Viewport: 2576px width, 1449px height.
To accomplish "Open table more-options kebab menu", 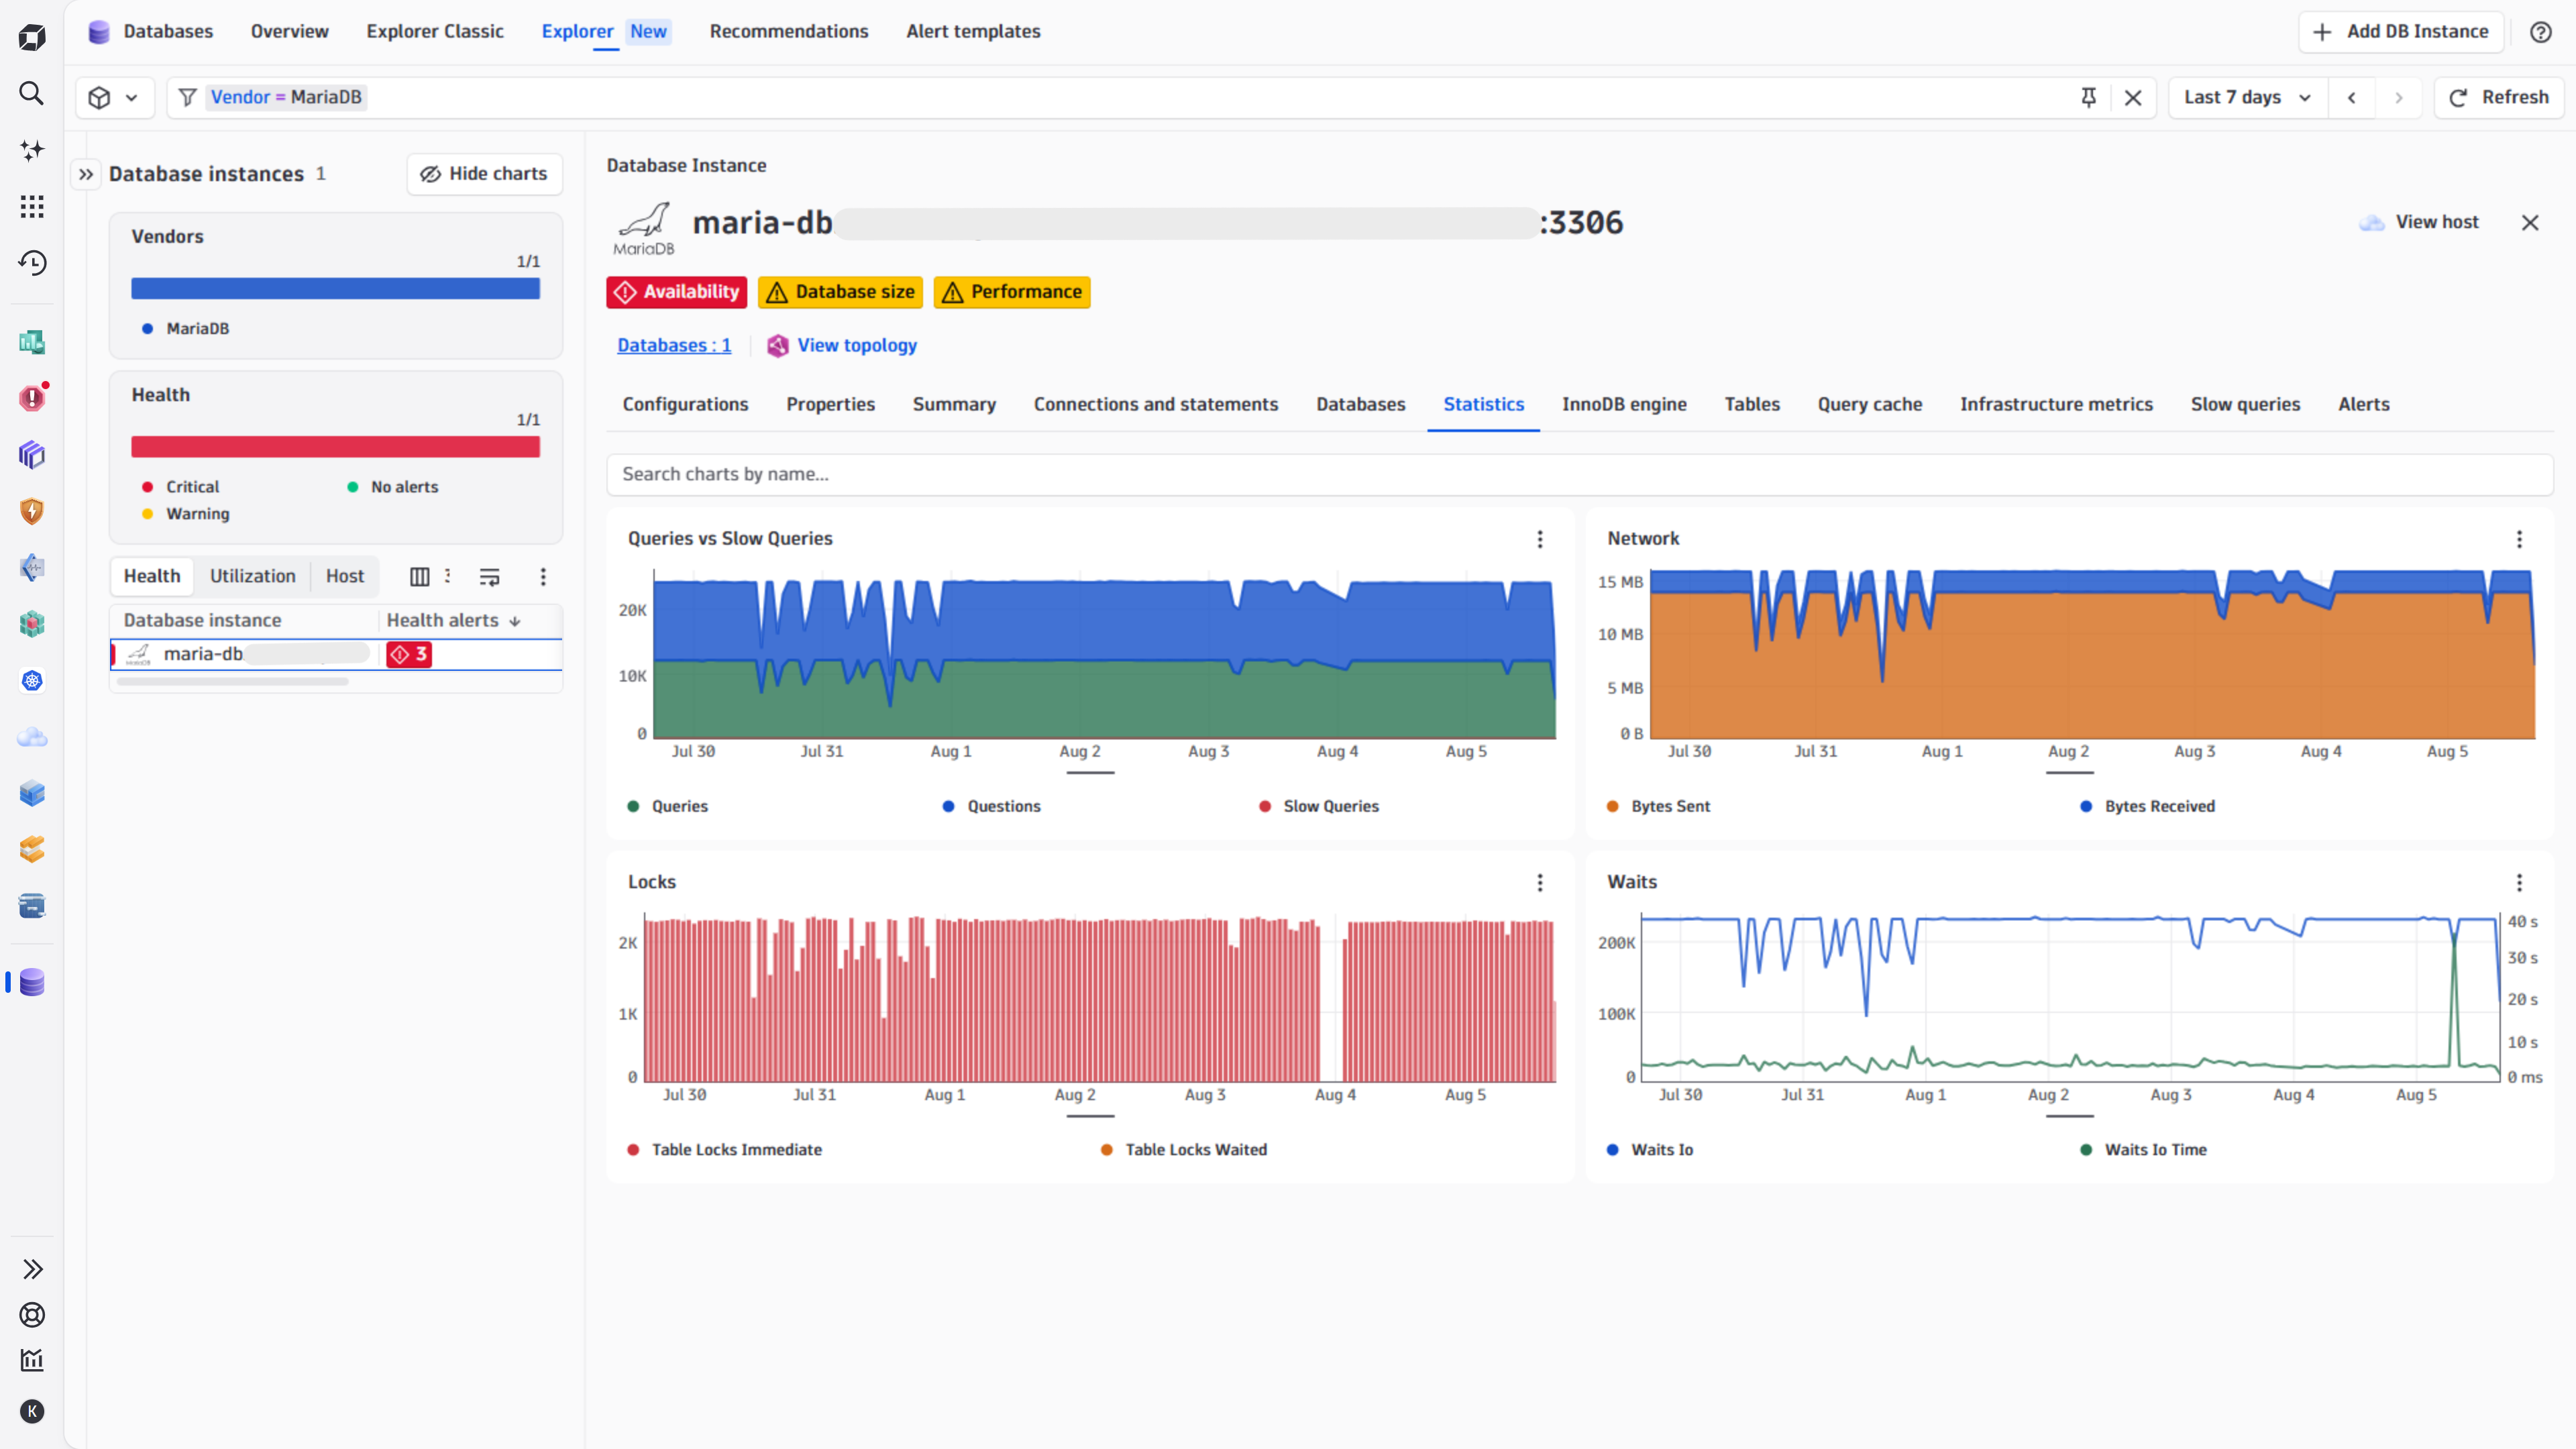I will pos(543,576).
